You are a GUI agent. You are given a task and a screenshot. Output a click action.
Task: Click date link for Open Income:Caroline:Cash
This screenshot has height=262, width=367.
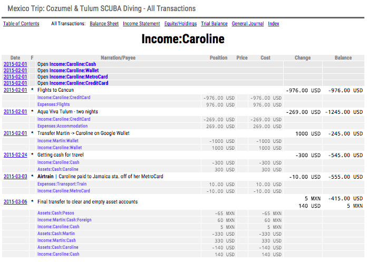pos(15,64)
